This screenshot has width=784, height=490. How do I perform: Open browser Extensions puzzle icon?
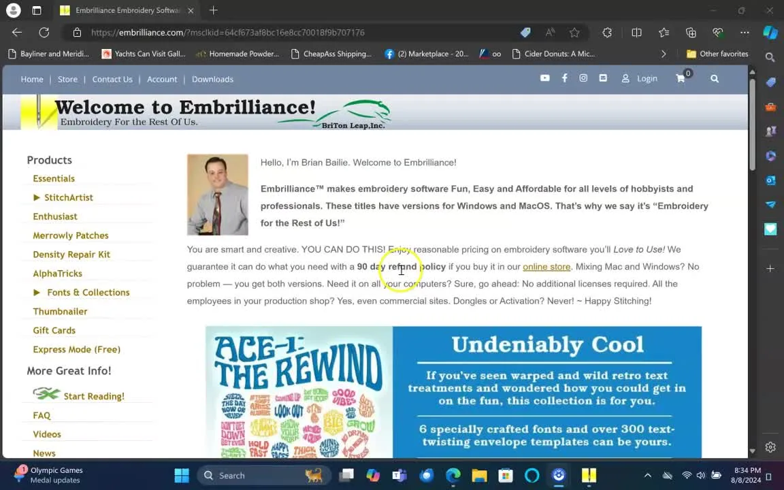pyautogui.click(x=607, y=33)
